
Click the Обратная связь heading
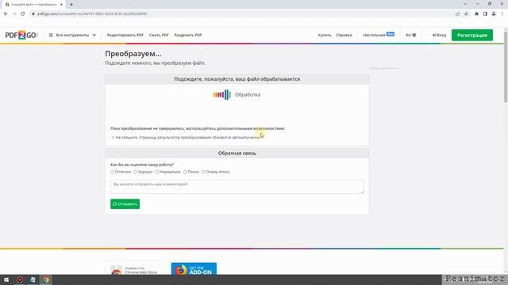pos(237,153)
